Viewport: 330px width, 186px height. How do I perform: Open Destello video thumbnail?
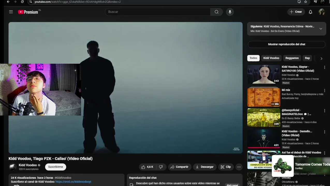tap(263, 139)
